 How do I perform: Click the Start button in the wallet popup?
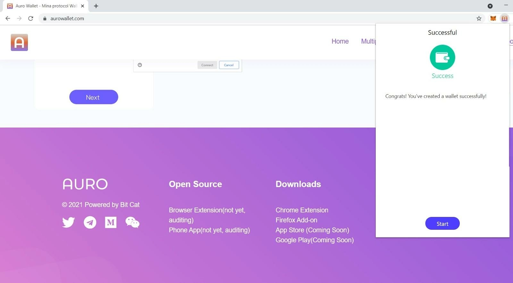(x=442, y=223)
